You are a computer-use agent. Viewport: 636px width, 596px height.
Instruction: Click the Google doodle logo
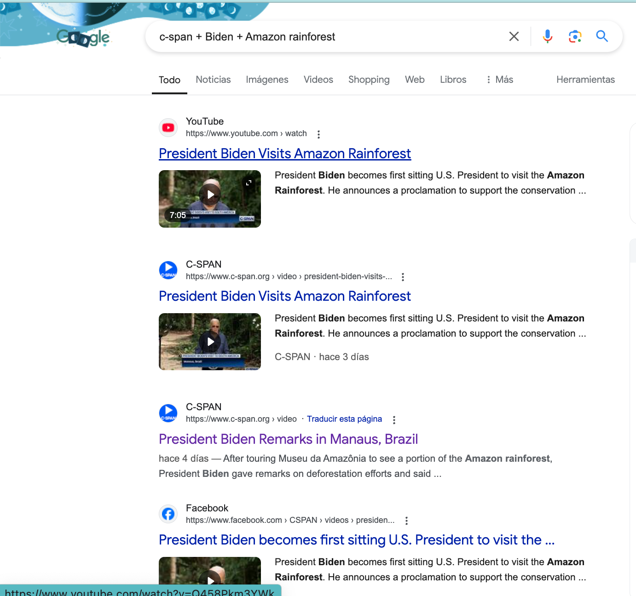pyautogui.click(x=83, y=38)
